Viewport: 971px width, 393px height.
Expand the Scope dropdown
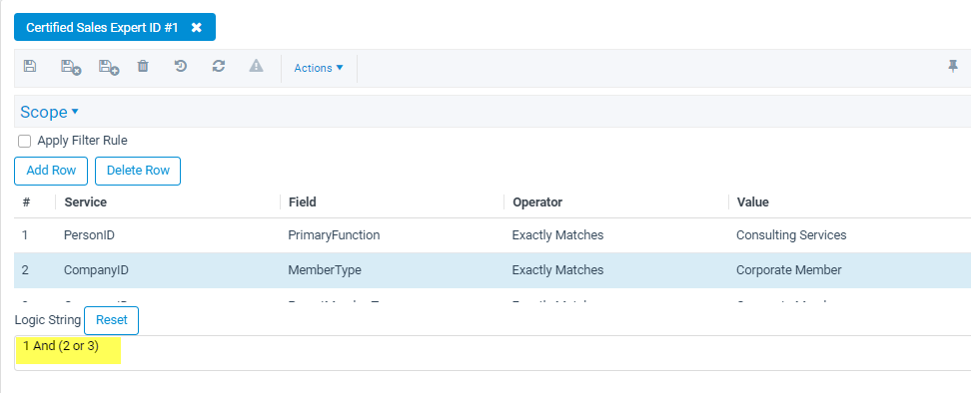(50, 112)
